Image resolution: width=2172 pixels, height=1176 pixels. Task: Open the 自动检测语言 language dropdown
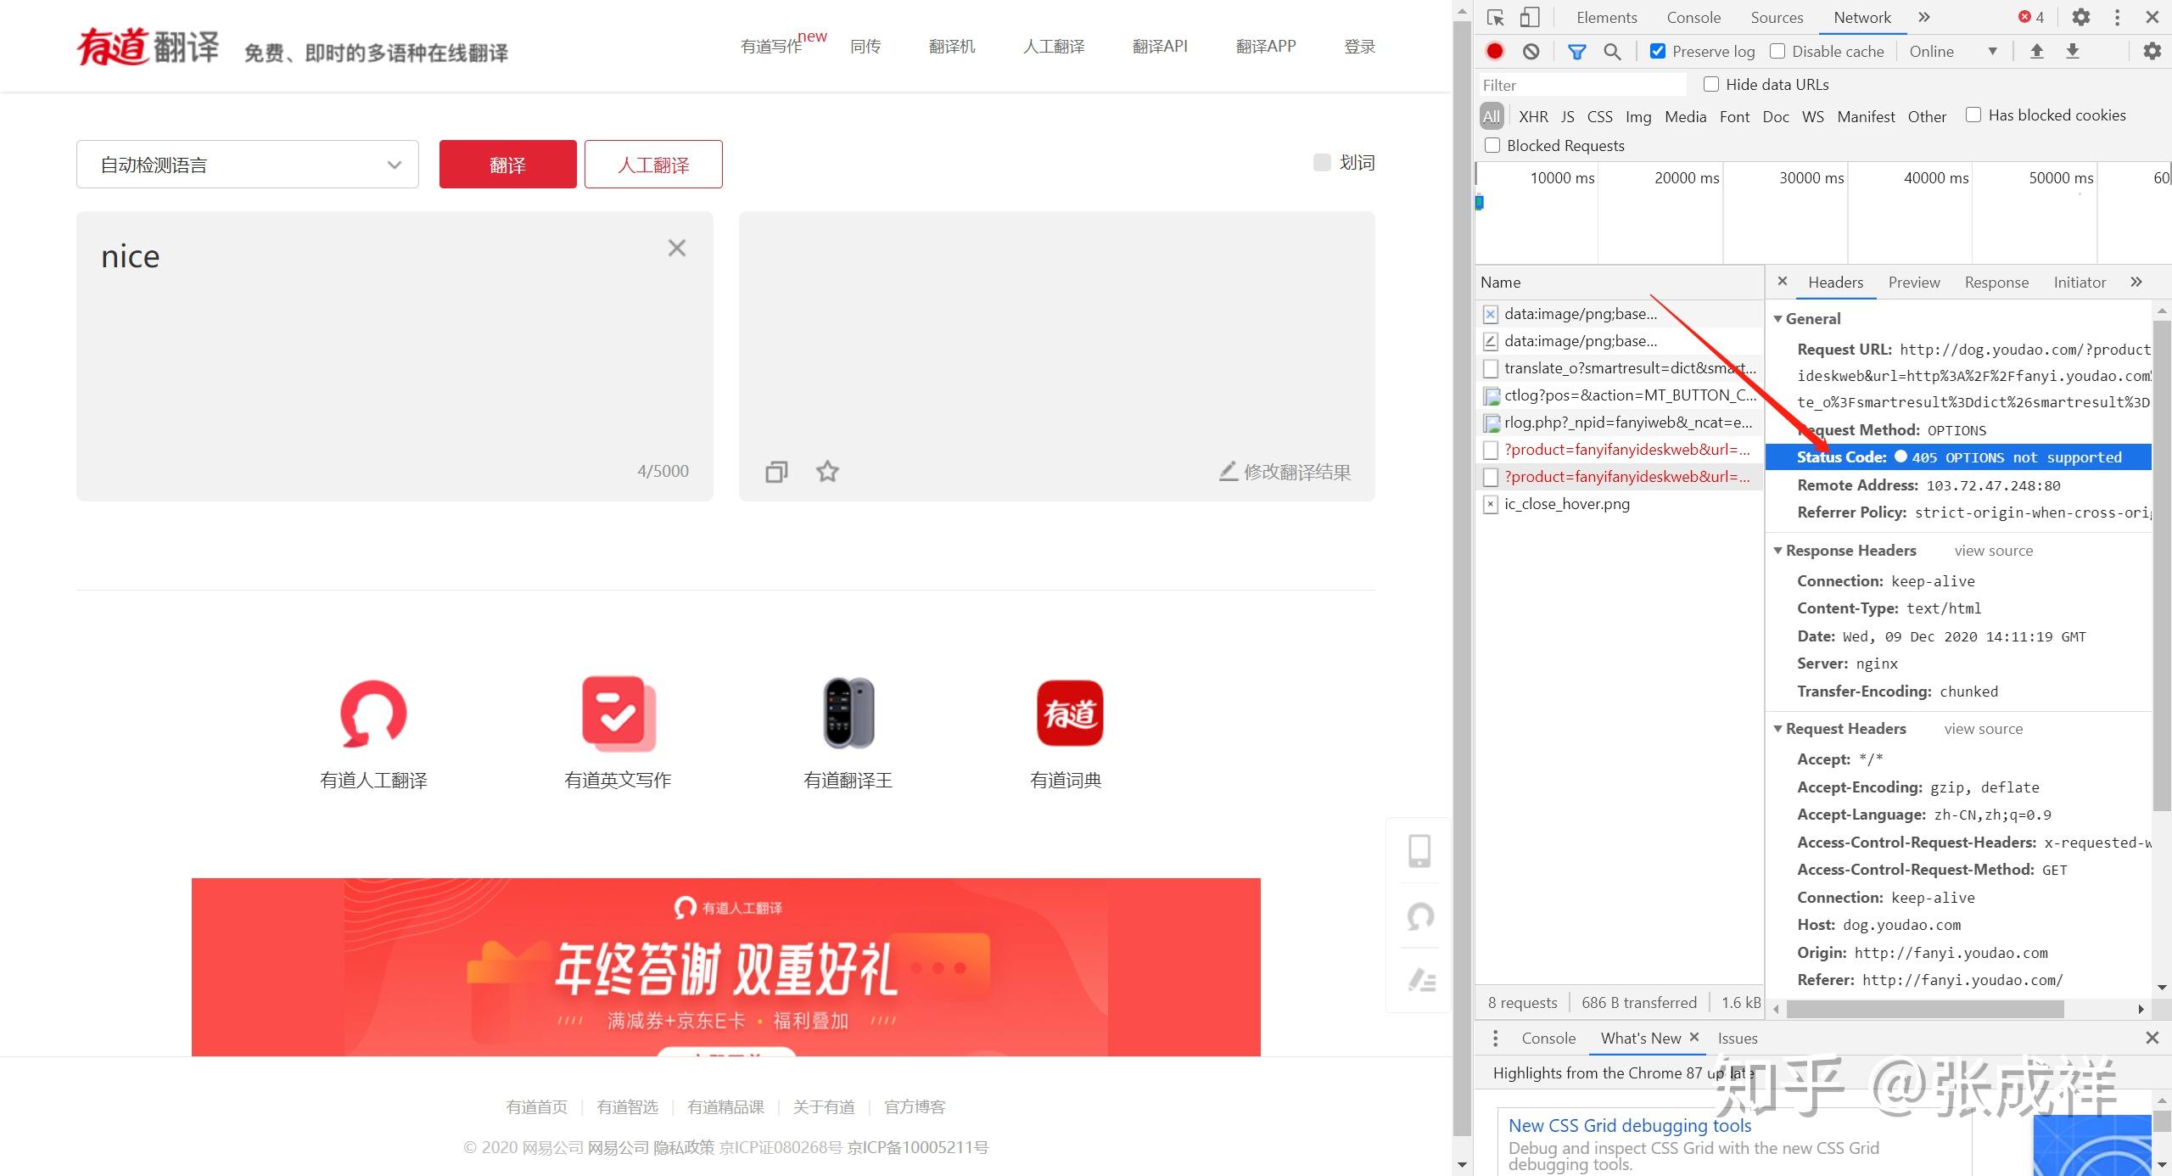[248, 165]
